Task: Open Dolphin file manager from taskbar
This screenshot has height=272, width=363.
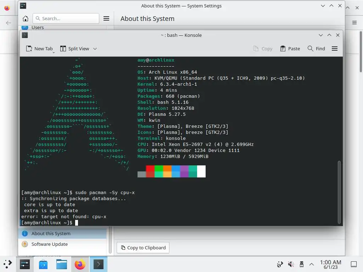Action: click(x=62, y=264)
